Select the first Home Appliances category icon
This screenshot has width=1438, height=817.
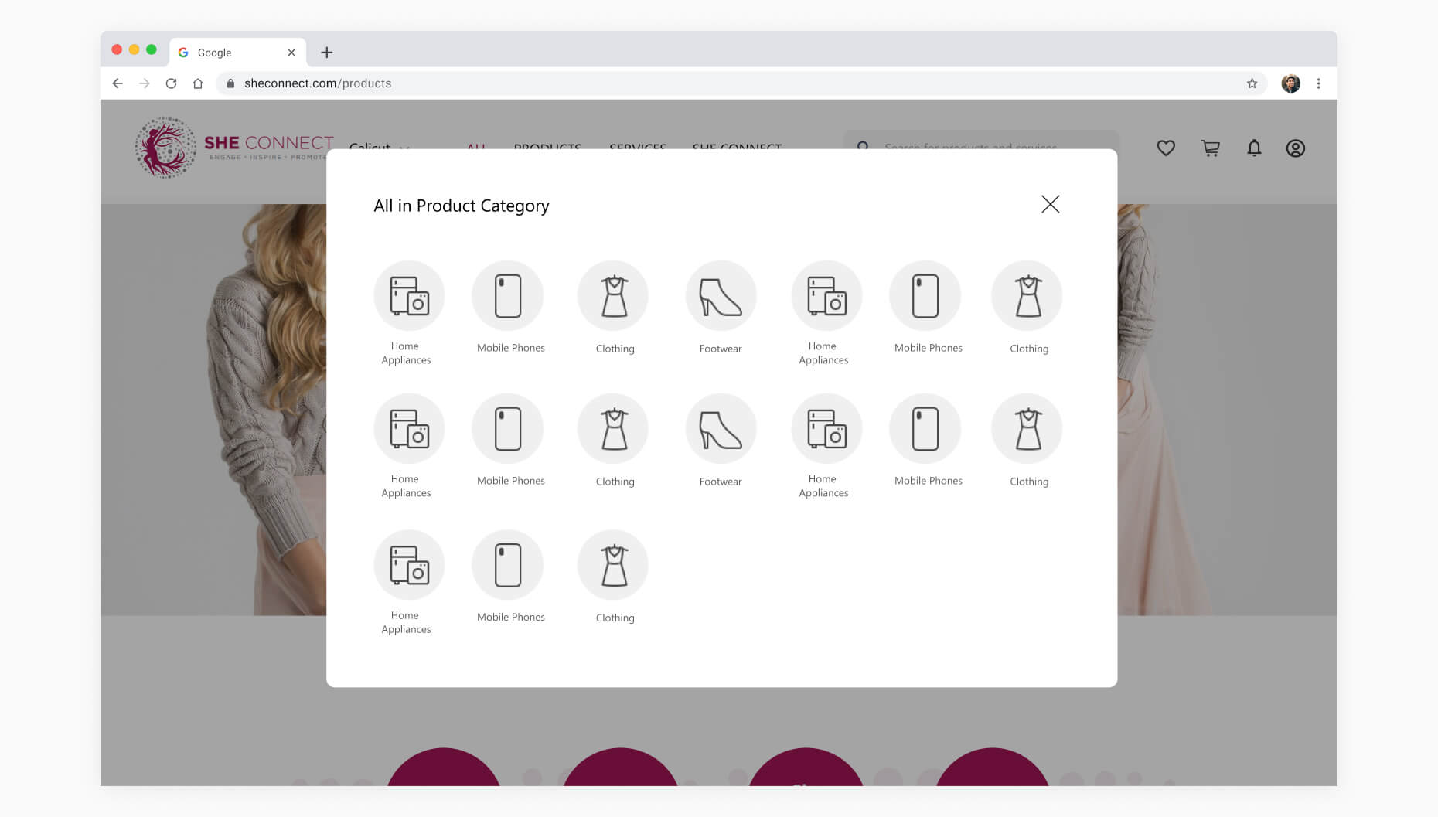pyautogui.click(x=409, y=295)
